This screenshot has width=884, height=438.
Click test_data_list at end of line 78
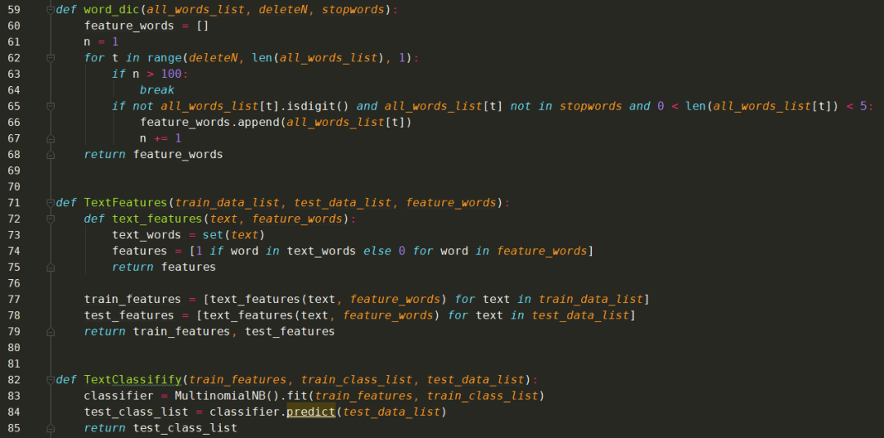point(580,315)
